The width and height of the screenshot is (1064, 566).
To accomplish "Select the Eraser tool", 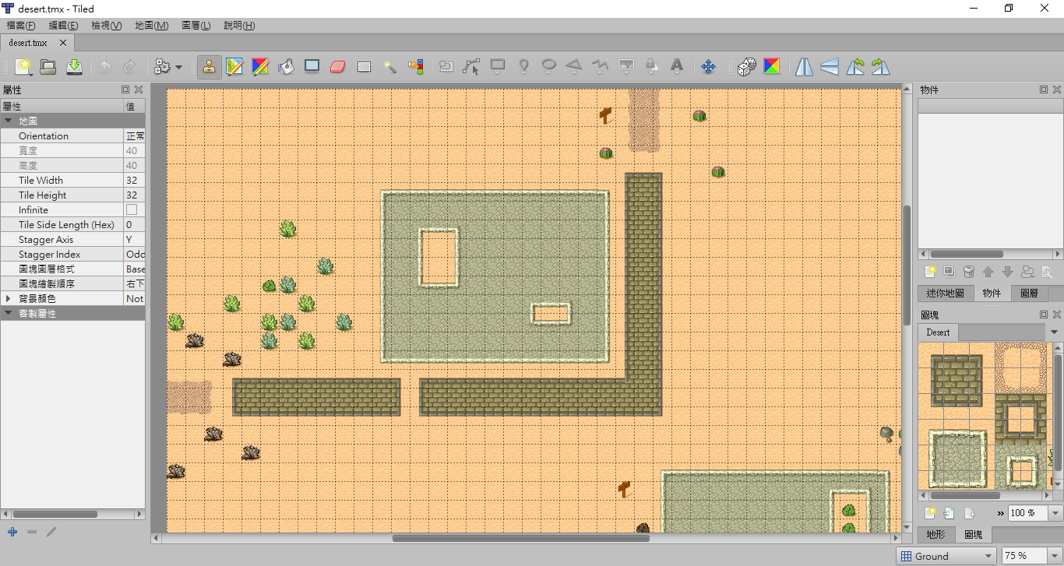I will (337, 67).
